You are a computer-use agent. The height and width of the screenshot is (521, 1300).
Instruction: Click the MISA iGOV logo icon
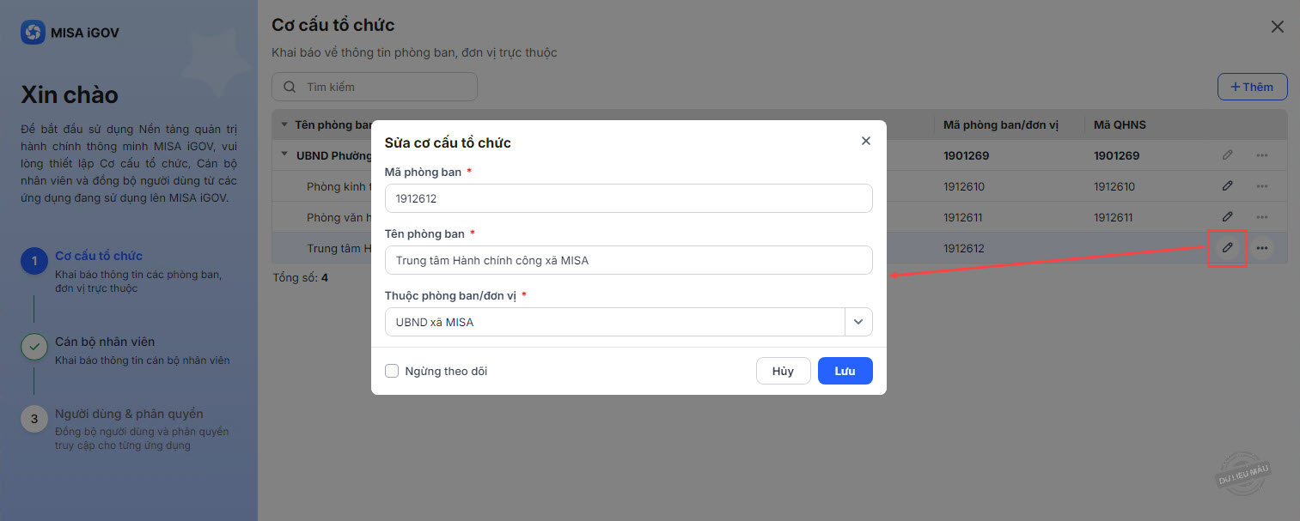pos(33,33)
